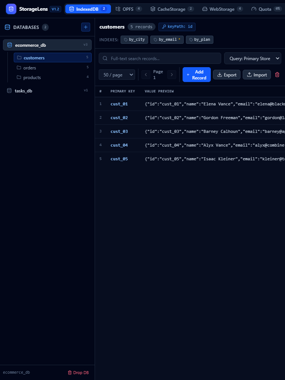Viewport: 285px width, 380px height.
Task: Delete records with the red trash icon
Action: pyautogui.click(x=277, y=75)
